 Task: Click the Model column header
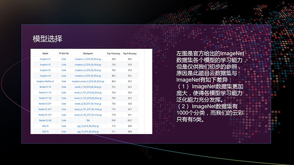(45, 53)
